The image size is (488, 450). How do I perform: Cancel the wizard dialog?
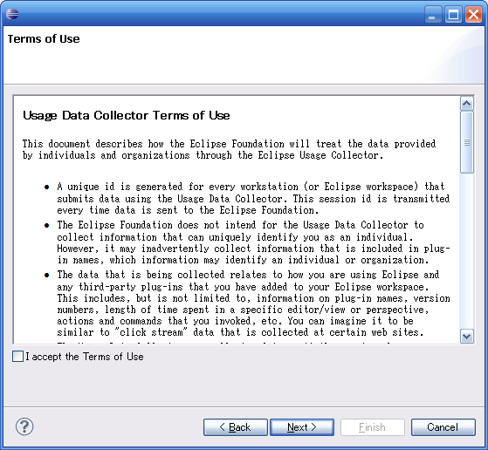pos(443,427)
